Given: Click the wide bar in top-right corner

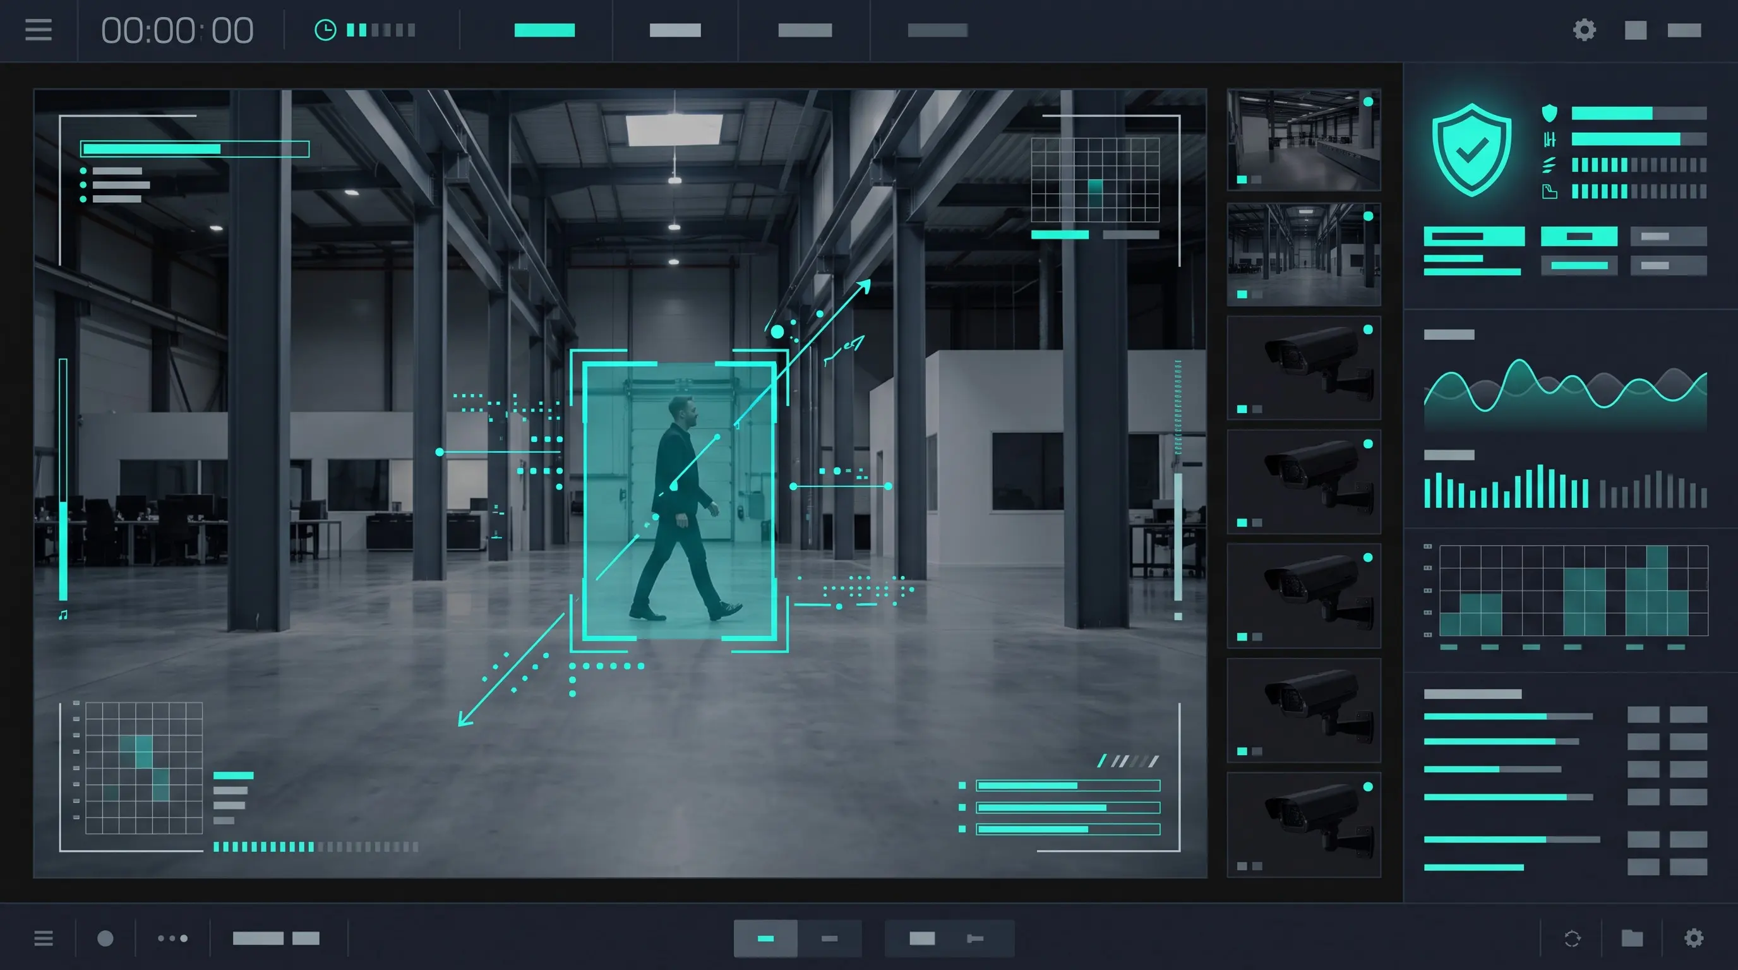Looking at the screenshot, I should point(1684,30).
